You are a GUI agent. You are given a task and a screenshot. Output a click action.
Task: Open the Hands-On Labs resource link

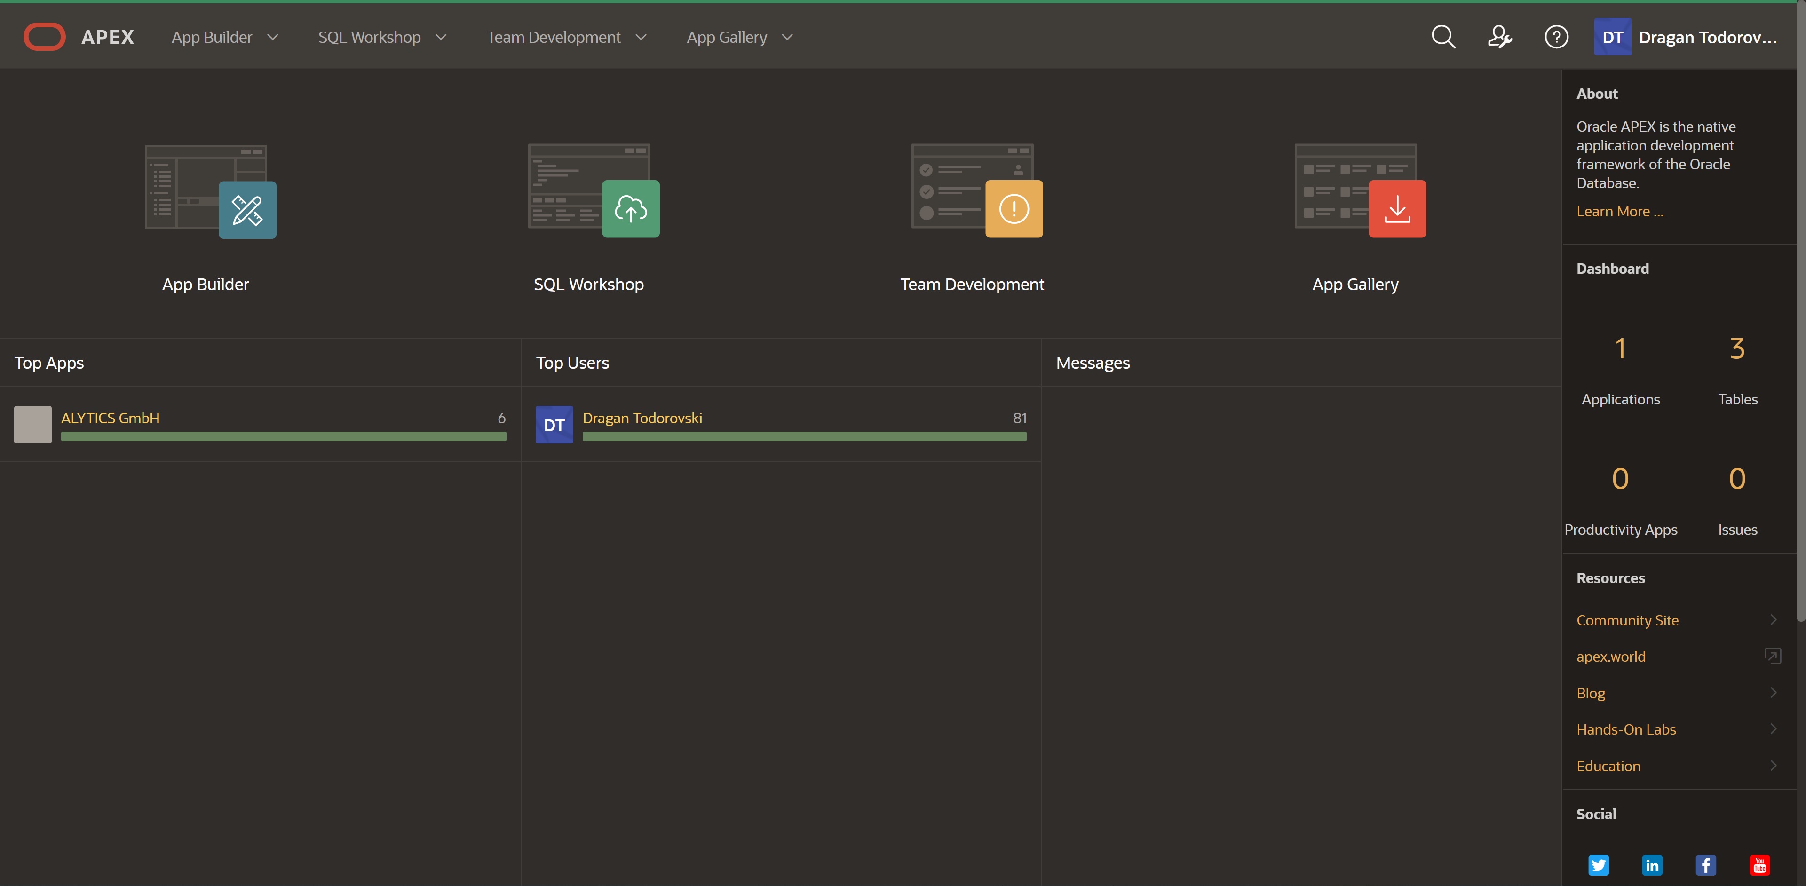coord(1626,729)
